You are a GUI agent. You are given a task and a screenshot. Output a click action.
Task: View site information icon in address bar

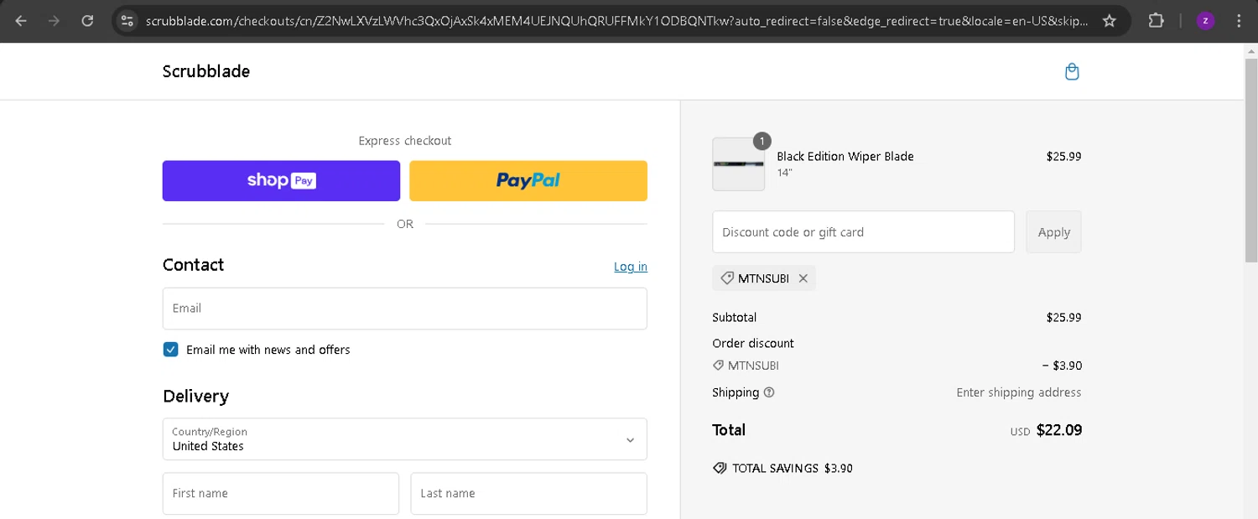(127, 21)
